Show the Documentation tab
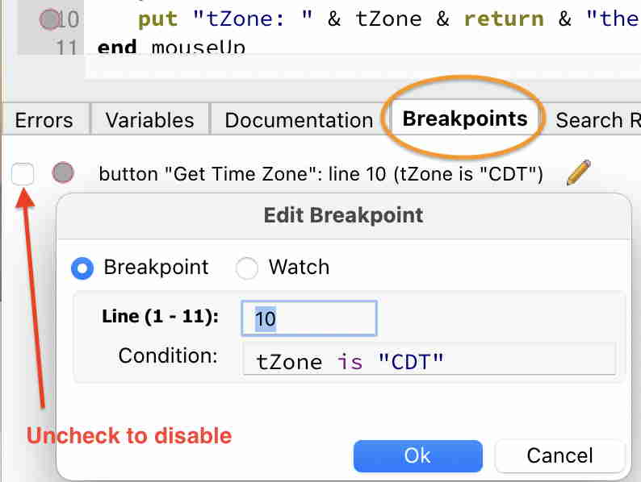 click(299, 120)
